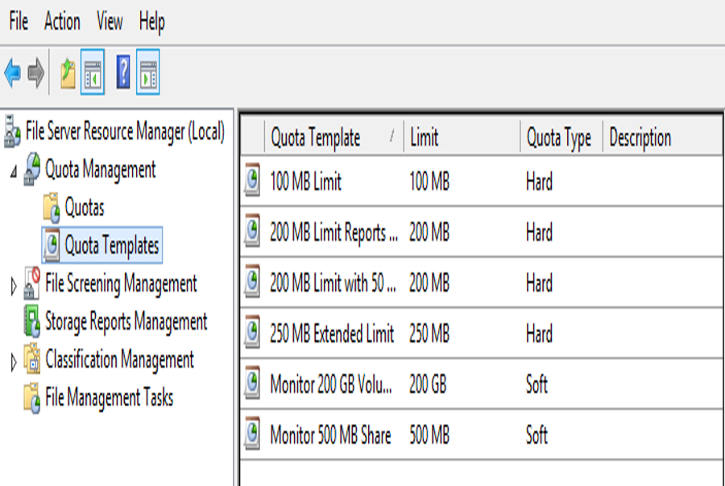Viewport: 725px width, 486px height.
Task: Click the blue Back arrow toolbar icon
Action: tap(12, 73)
